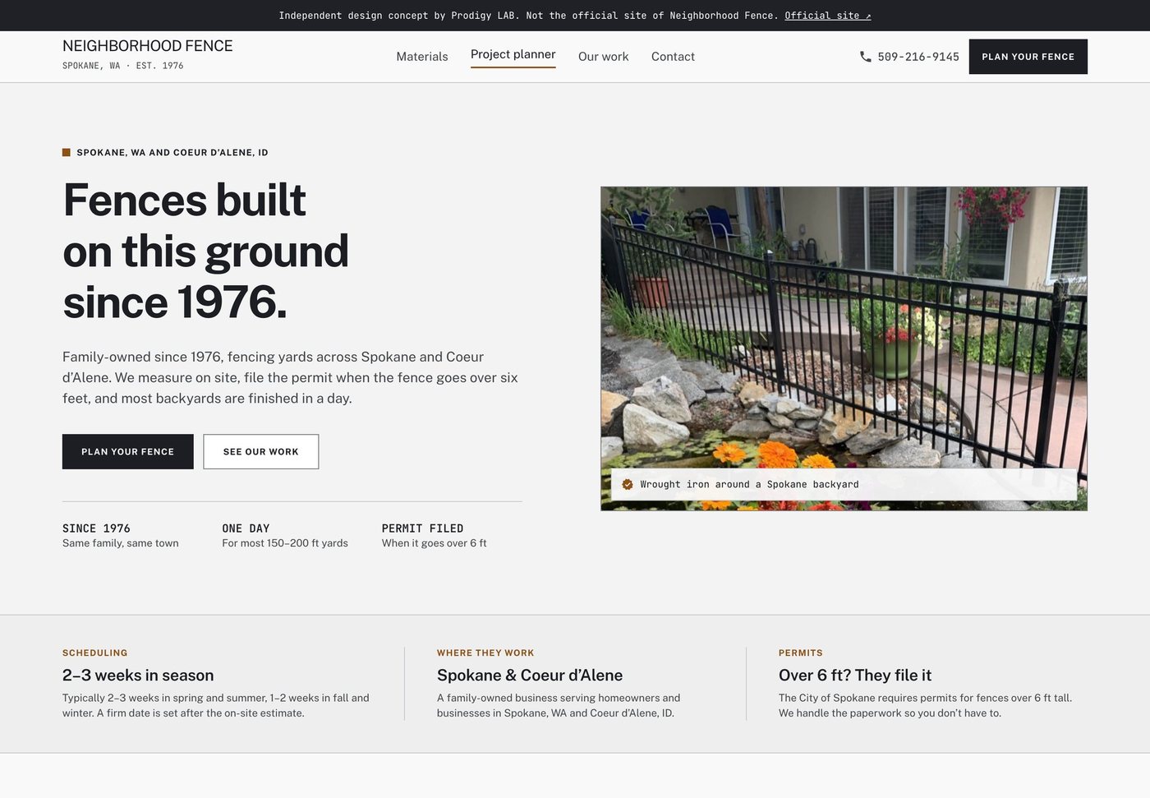Click the 'SCHEDULING' section label
The width and height of the screenshot is (1150, 798).
point(95,653)
